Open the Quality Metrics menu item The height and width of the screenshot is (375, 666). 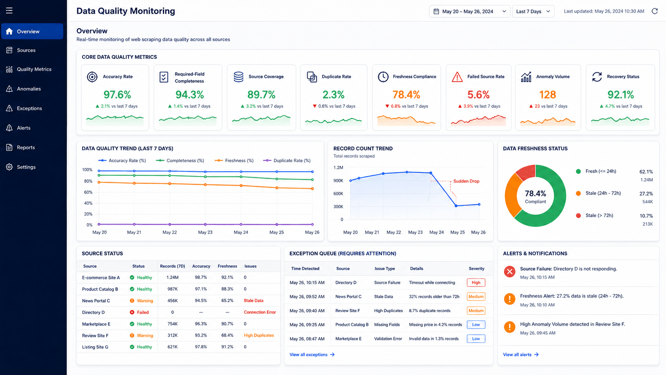(32, 69)
